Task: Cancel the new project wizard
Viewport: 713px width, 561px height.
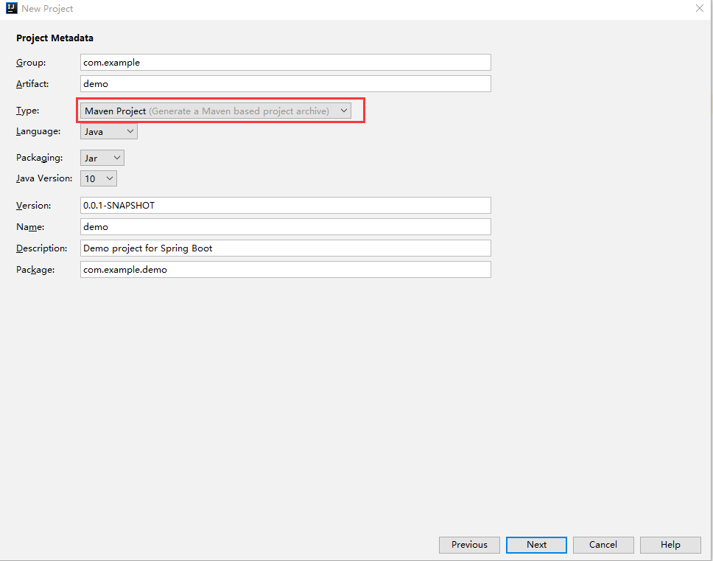Action: coord(603,545)
